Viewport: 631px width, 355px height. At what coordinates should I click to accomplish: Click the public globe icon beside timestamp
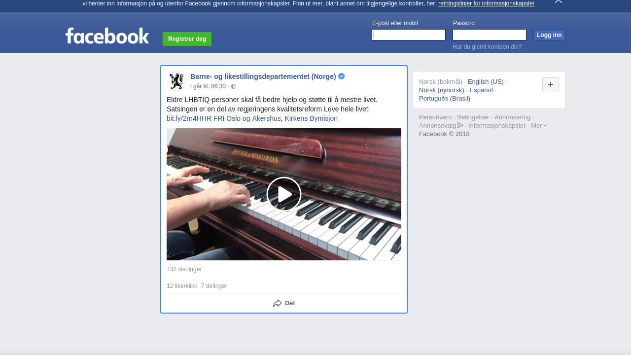click(234, 86)
